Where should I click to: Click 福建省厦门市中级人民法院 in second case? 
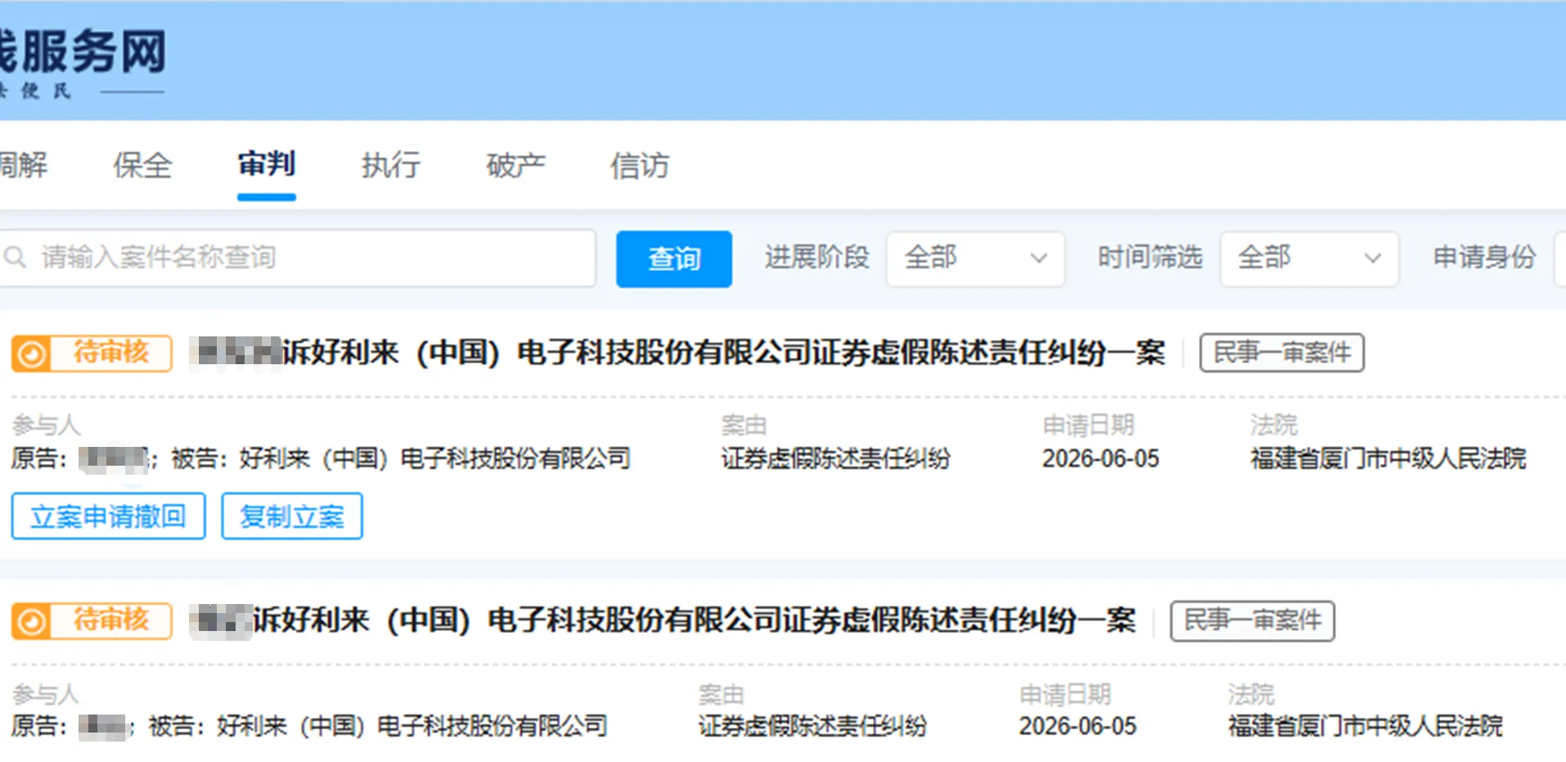[1366, 726]
